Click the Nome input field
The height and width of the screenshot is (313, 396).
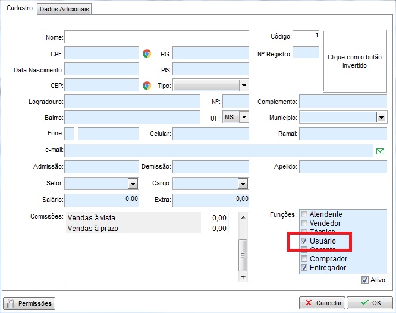click(x=157, y=37)
